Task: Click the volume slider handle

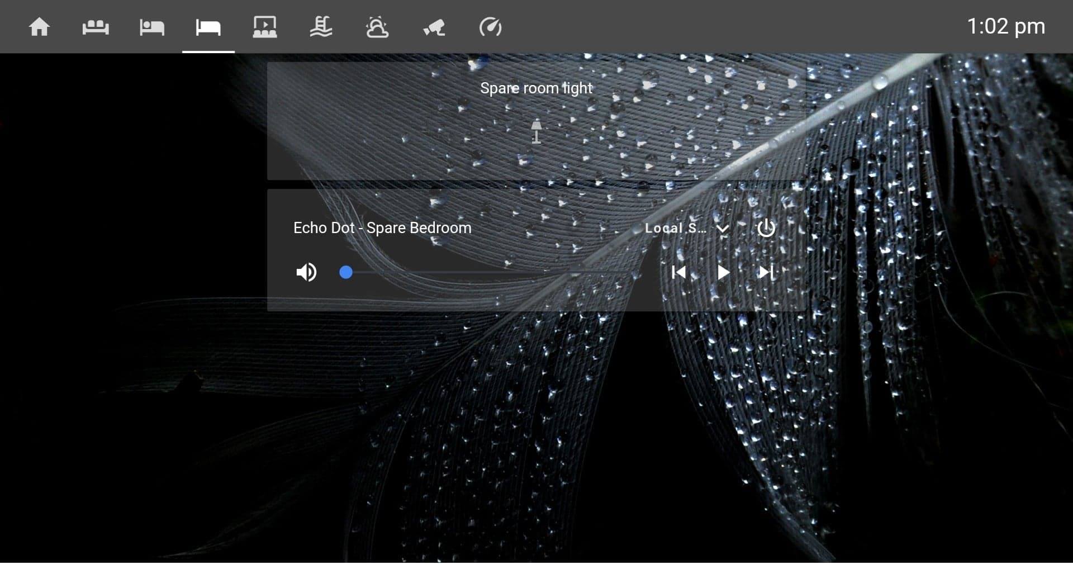Action: pyautogui.click(x=346, y=272)
